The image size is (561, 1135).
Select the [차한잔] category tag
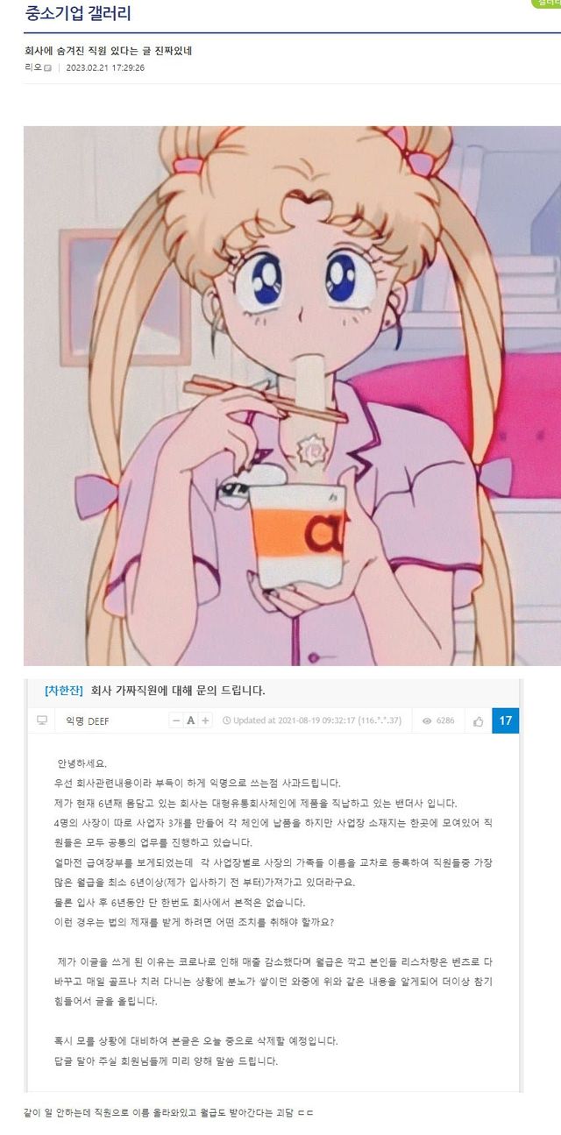63,691
